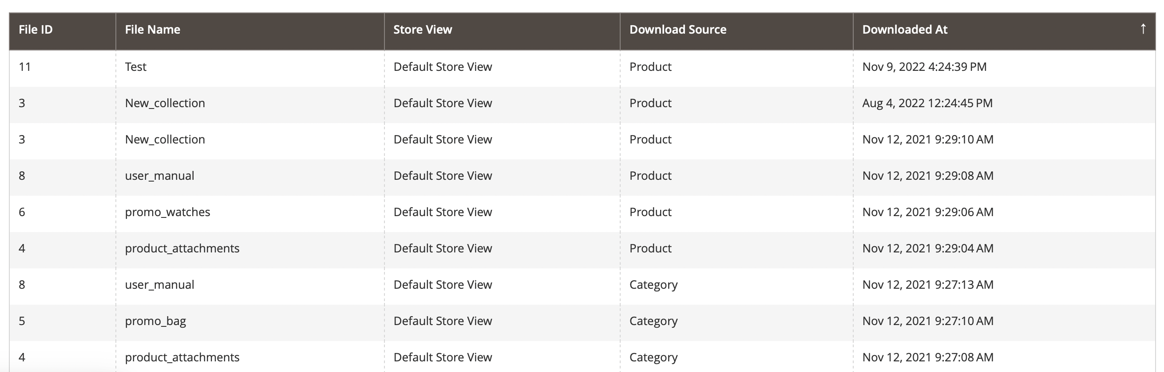The height and width of the screenshot is (372, 1164).
Task: Click date Nov 12, 2021 9:29:04 AM
Action: click(928, 248)
